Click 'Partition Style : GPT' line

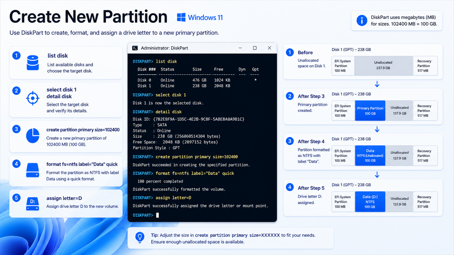coord(156,148)
